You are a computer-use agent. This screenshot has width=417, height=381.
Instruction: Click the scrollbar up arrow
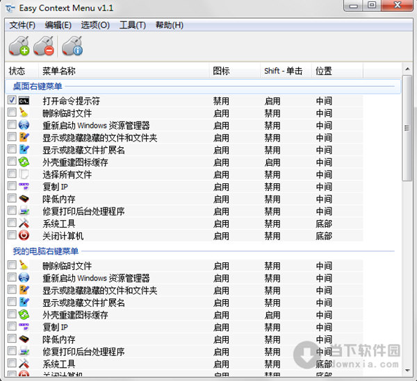[x=407, y=69]
